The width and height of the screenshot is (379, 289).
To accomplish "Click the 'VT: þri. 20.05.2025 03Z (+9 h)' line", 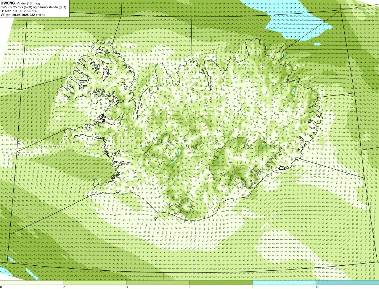I will coord(23,14).
